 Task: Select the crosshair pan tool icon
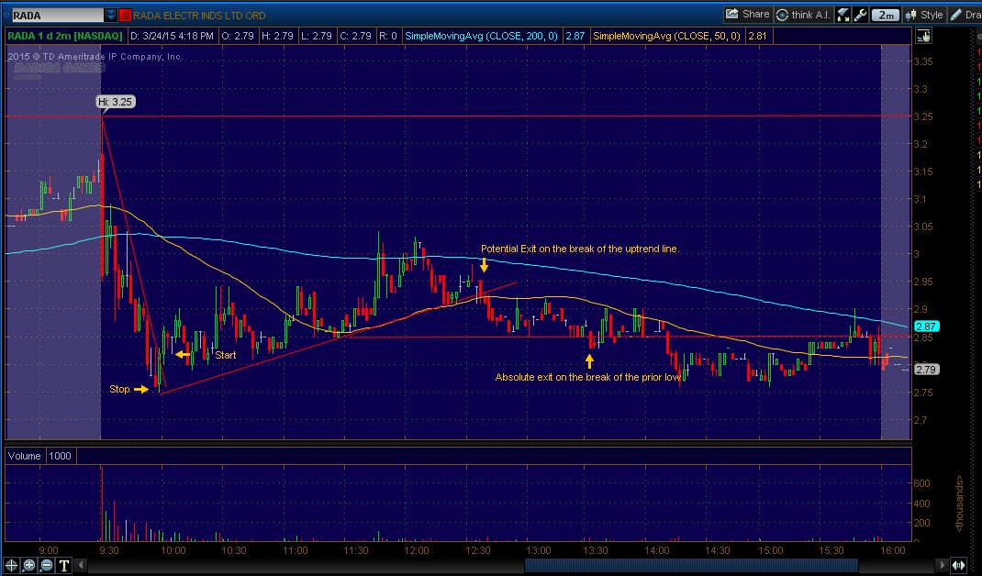tap(11, 565)
